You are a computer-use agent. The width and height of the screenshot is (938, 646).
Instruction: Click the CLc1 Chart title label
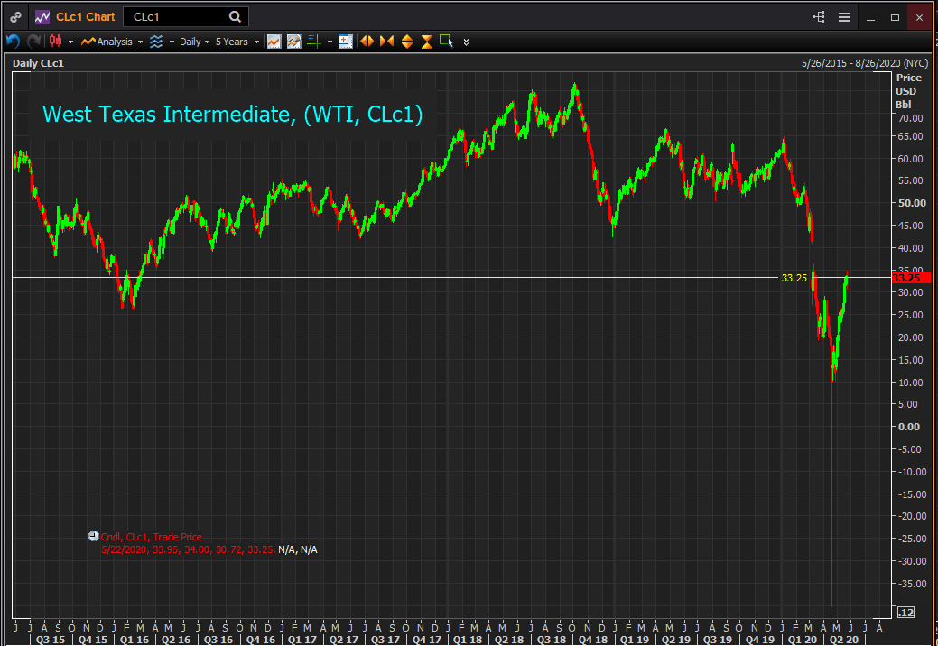pos(85,17)
